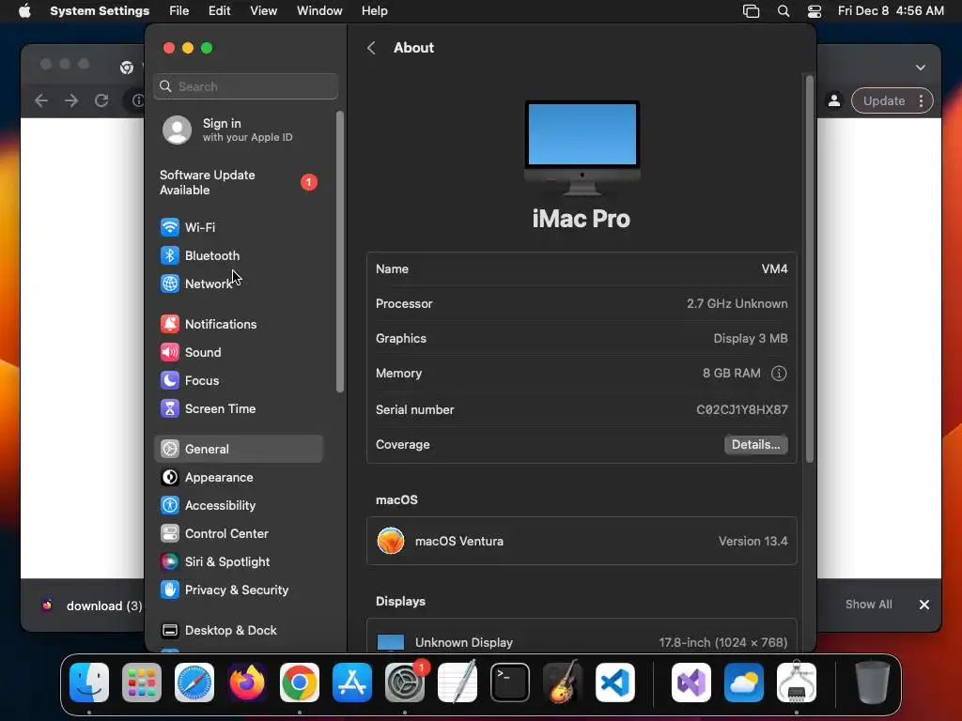Launch Firefox from the Dock
Viewport: 962px width, 721px height.
247,683
